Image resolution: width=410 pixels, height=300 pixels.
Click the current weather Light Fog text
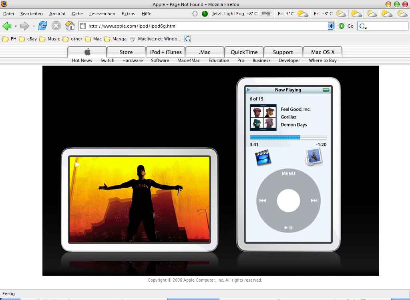click(235, 14)
